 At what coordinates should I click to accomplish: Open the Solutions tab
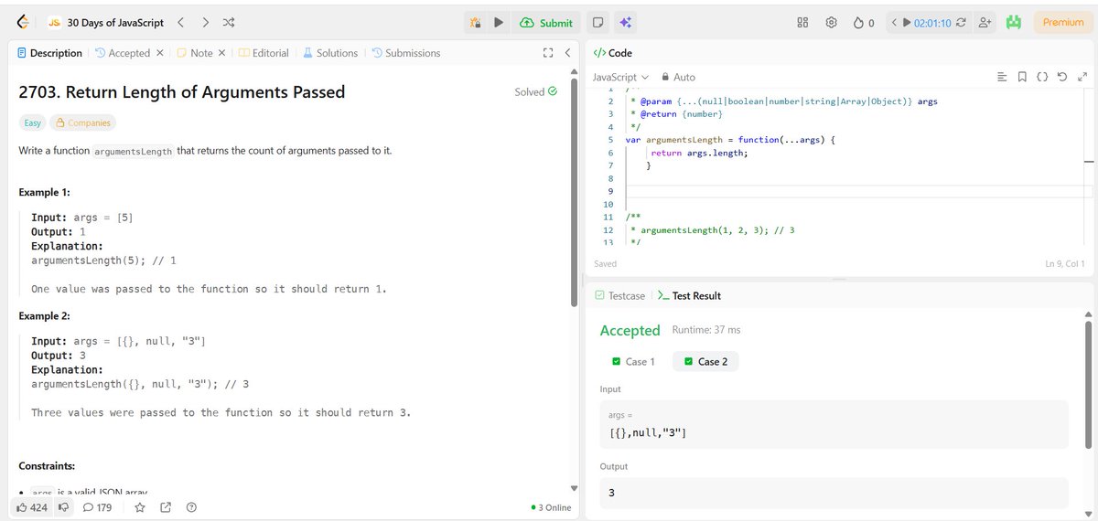[330, 53]
